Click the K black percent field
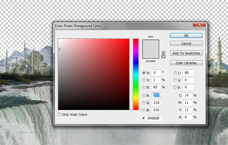 click(188, 117)
